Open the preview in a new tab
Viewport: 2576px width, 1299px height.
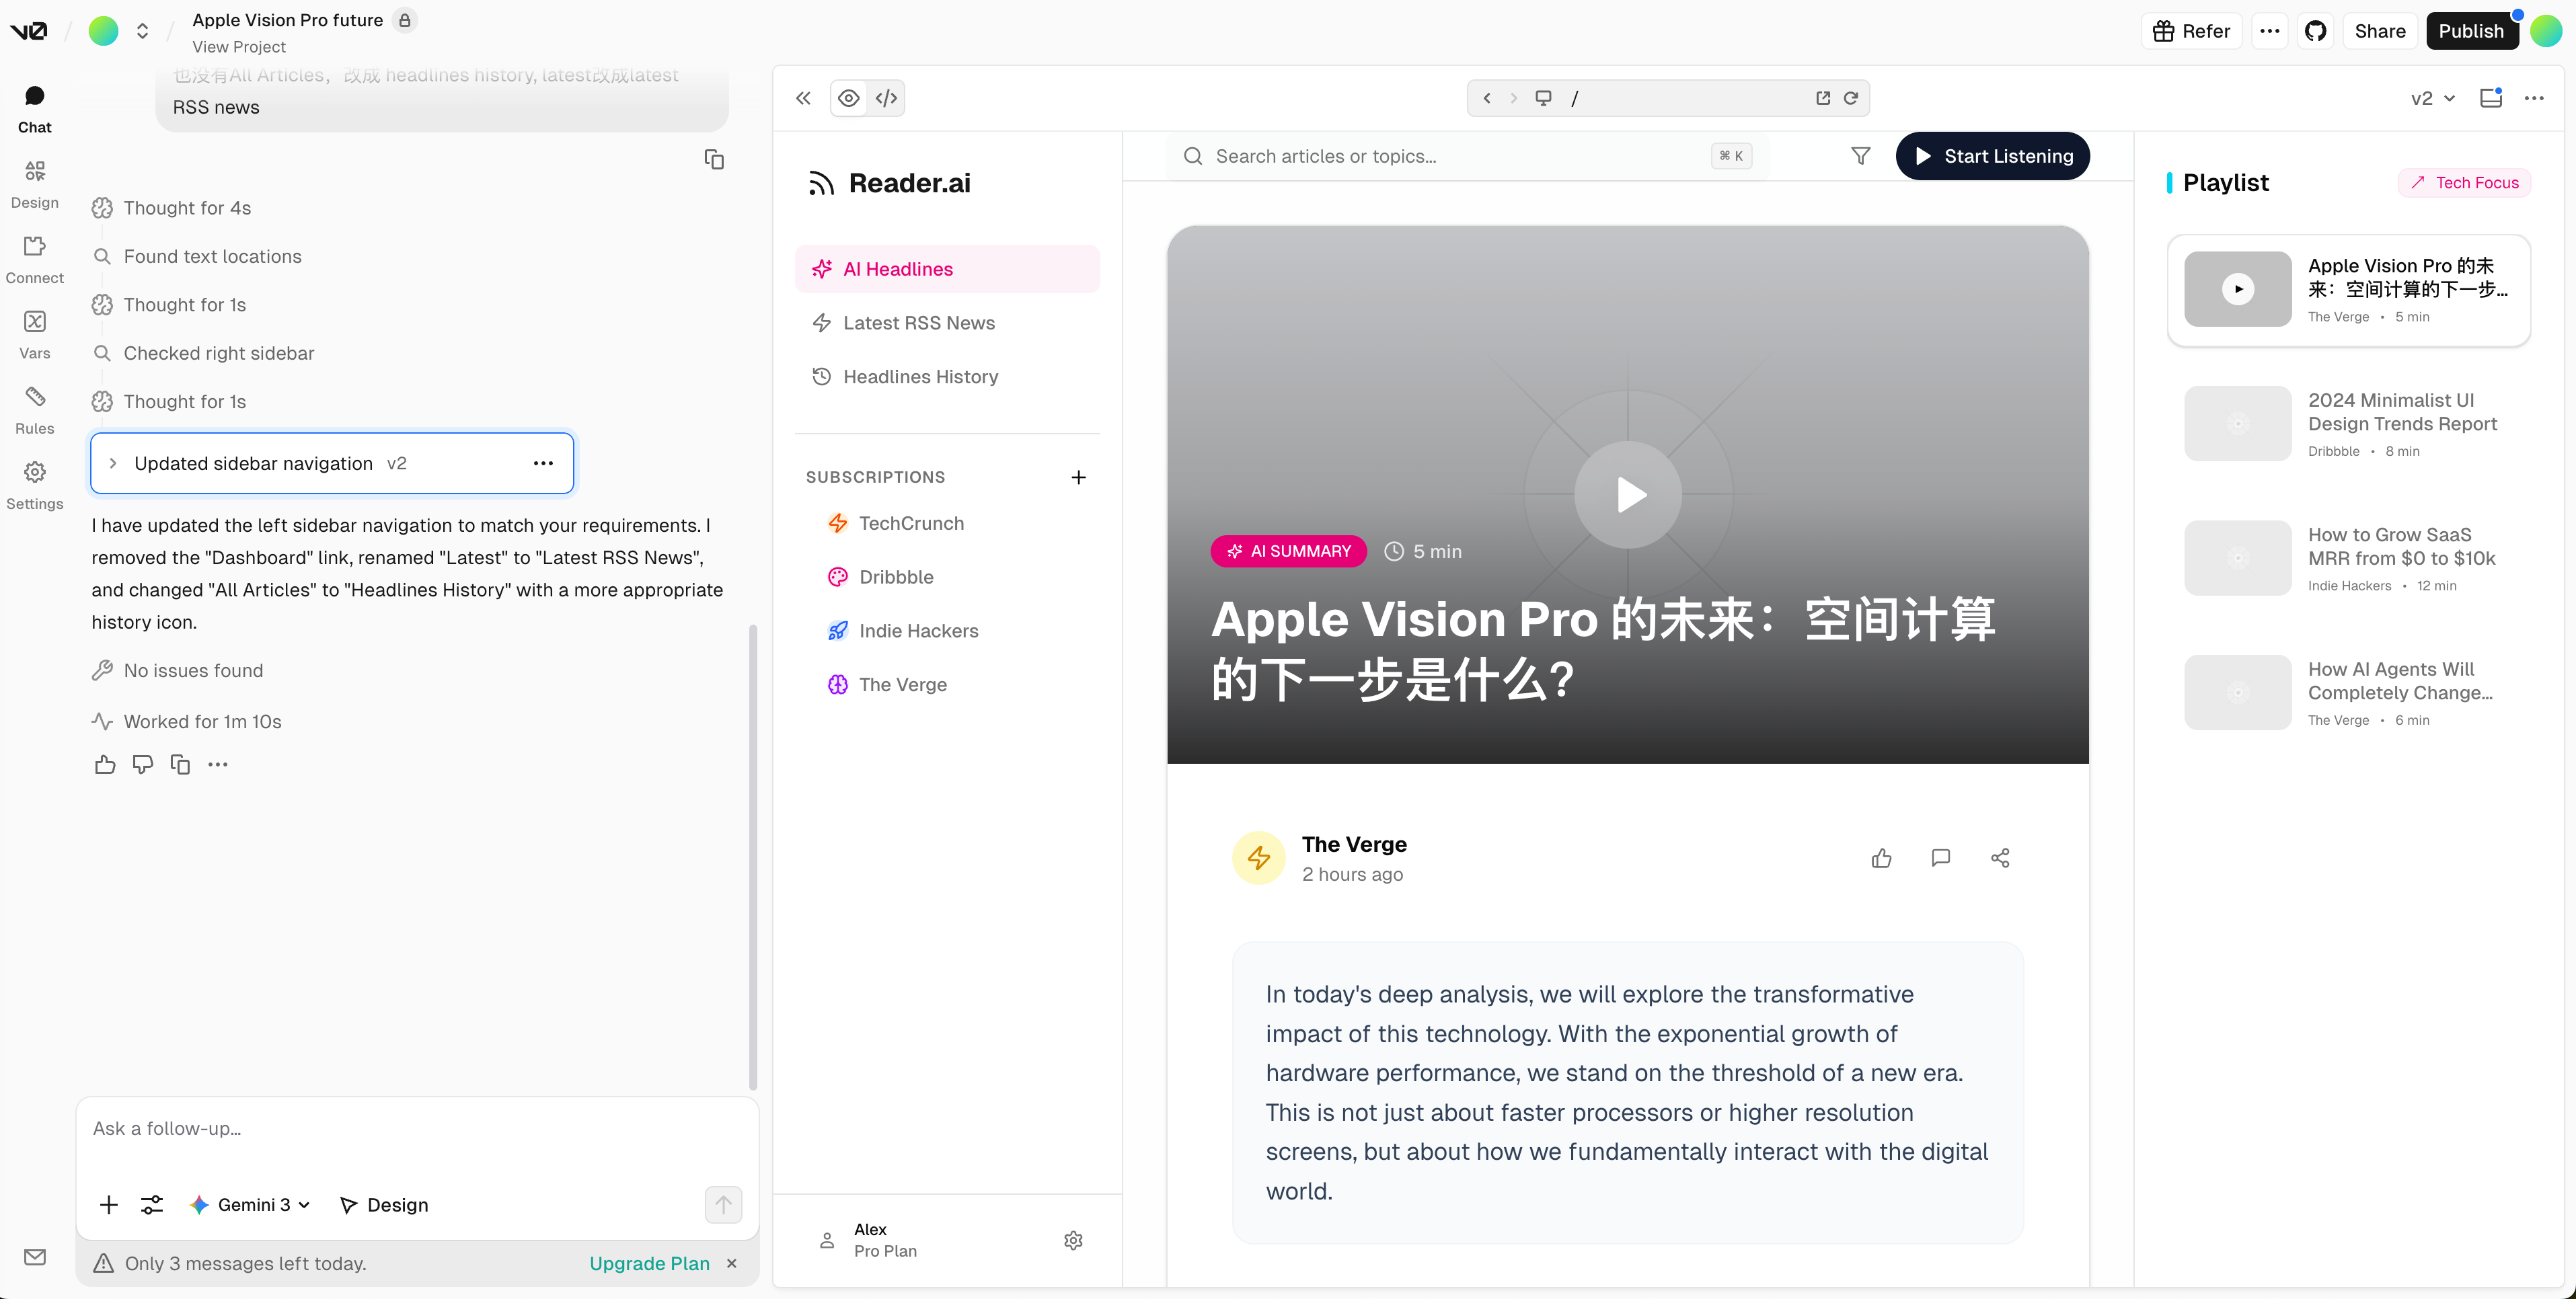tap(1823, 98)
